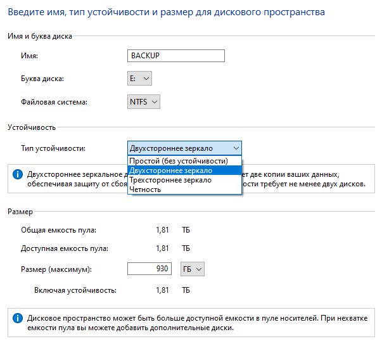
Task: Click the Размер (максимум): label
Action: [56, 270]
